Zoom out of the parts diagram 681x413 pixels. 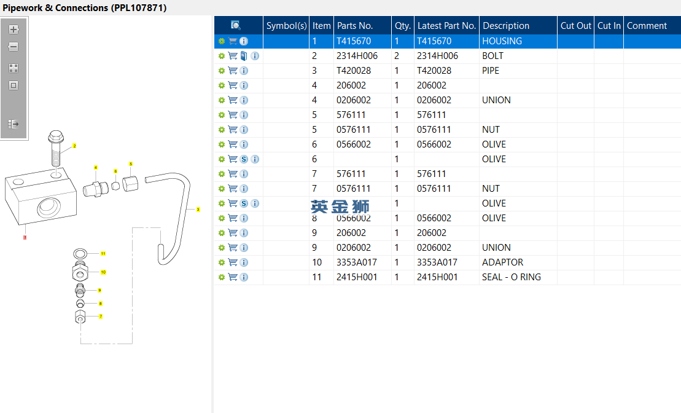coord(14,47)
